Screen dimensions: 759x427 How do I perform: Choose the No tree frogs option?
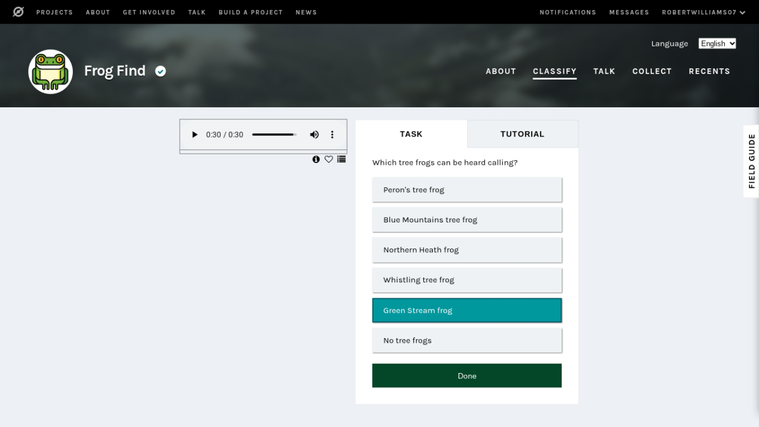click(467, 340)
